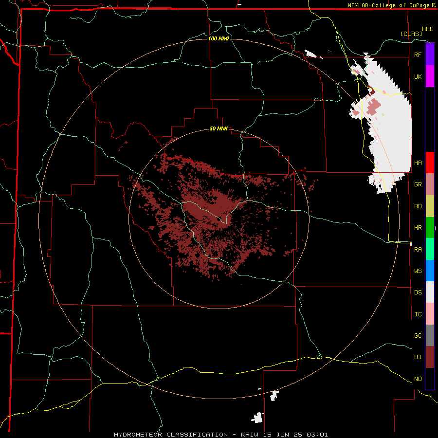
Task: Click the RF purple legend swatch
Action: point(430,55)
